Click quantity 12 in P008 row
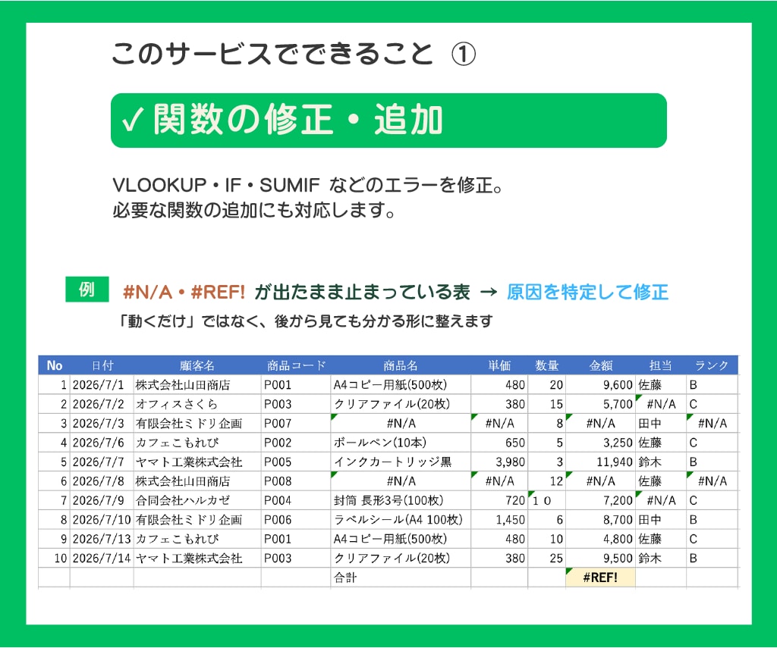The height and width of the screenshot is (648, 777). click(x=546, y=481)
